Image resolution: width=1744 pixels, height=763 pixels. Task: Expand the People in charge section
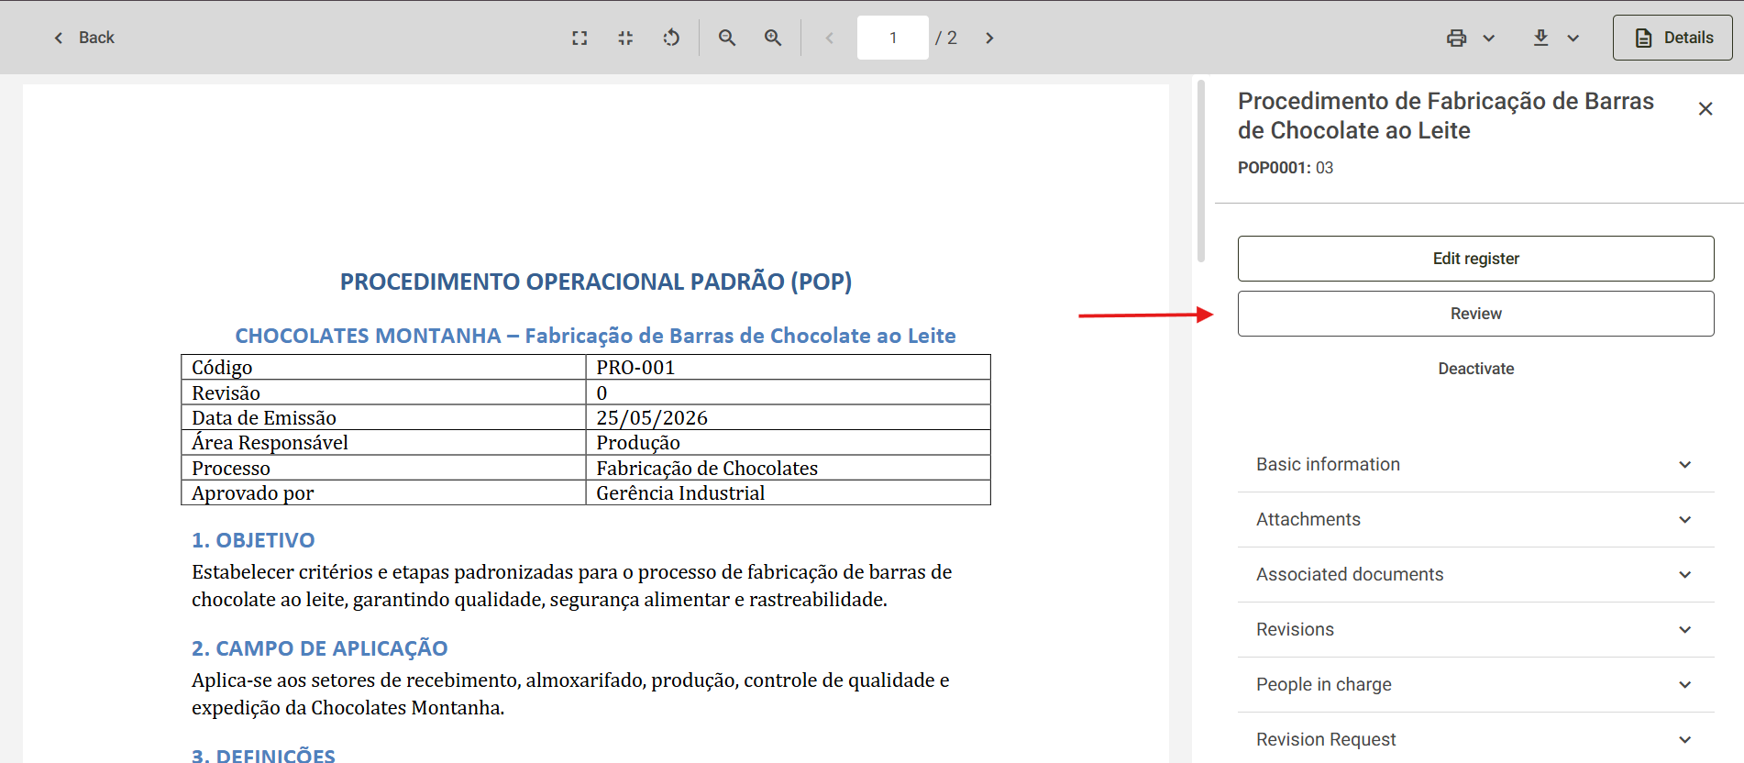[1475, 685]
